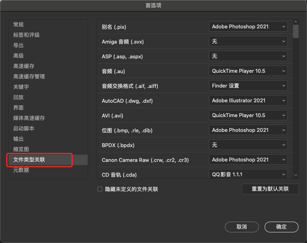This screenshot has width=307, height=243.
Task: Click the 首选项 window title
Action: [x=153, y=5]
